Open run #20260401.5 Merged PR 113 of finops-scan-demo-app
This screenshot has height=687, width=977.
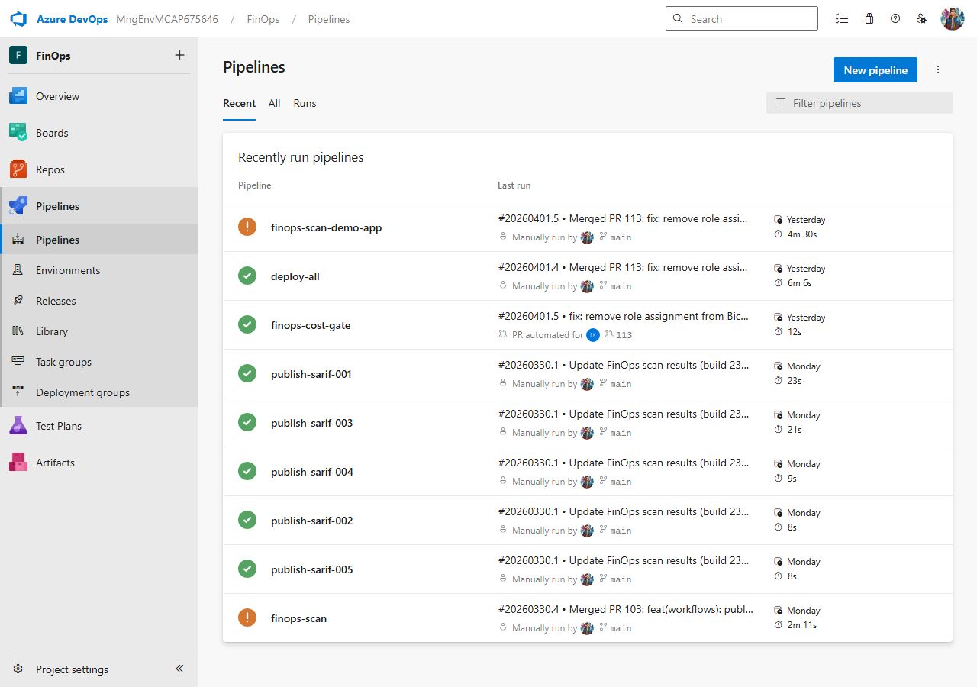tap(623, 218)
